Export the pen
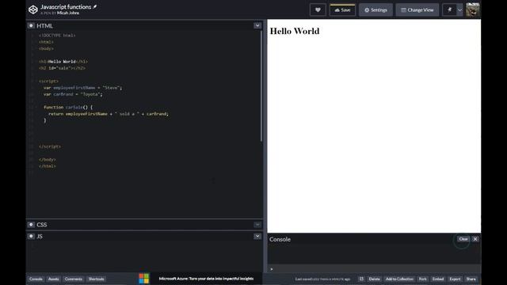This screenshot has width=507, height=285. 455,279
